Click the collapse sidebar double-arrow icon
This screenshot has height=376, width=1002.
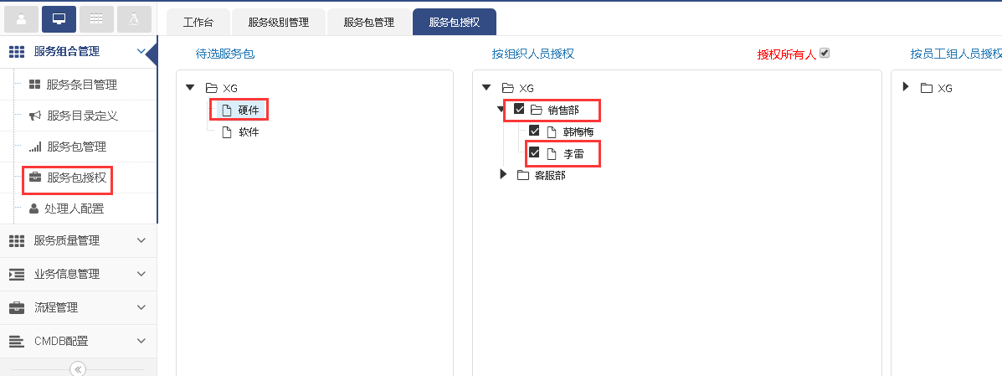(x=78, y=368)
